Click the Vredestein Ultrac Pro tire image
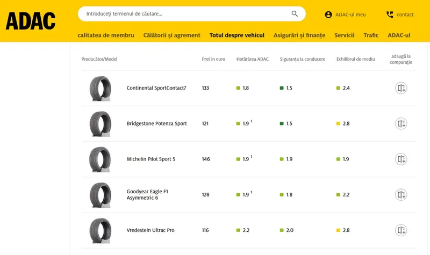 (101, 231)
